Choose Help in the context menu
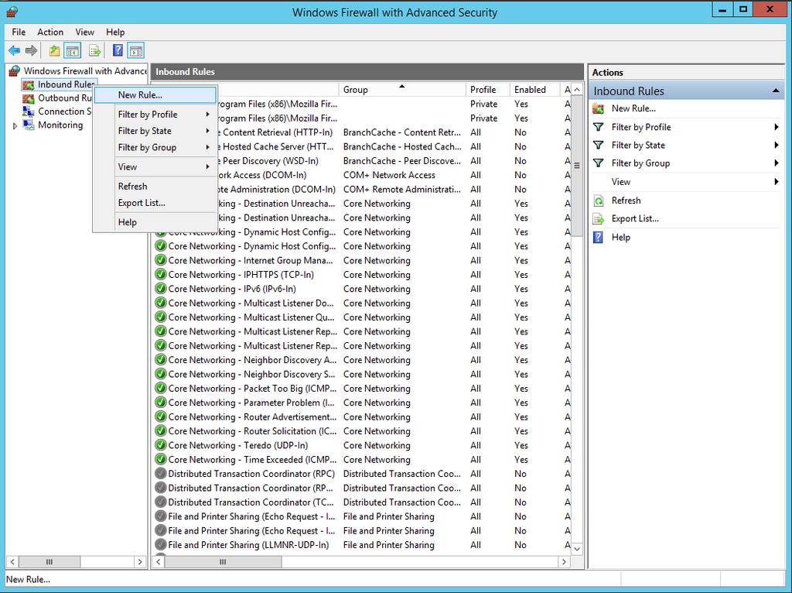 tap(155, 222)
